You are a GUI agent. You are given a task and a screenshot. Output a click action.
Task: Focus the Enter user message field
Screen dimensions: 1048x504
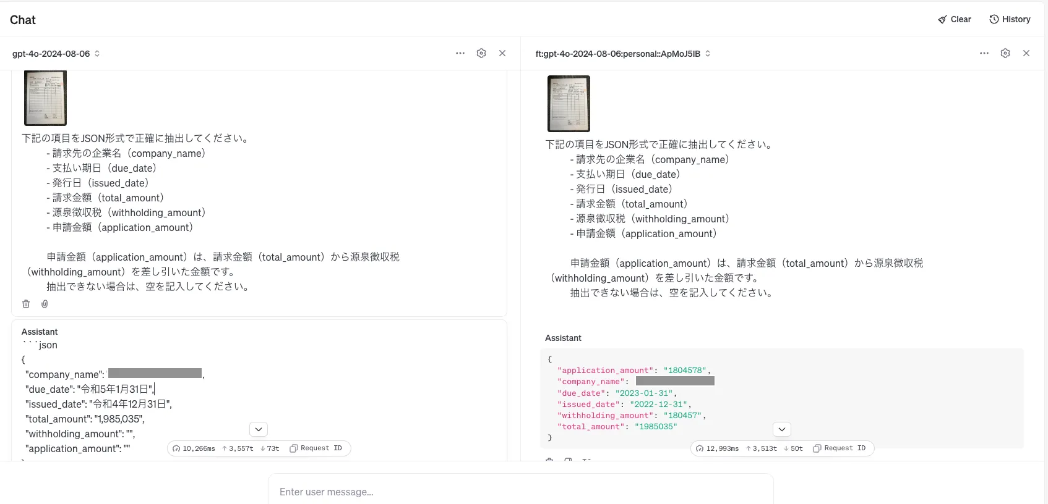pyautogui.click(x=521, y=492)
